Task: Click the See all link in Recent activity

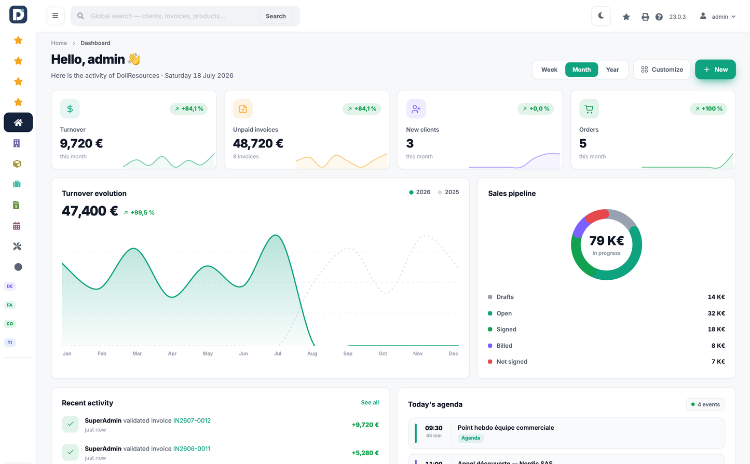Action: coord(370,403)
